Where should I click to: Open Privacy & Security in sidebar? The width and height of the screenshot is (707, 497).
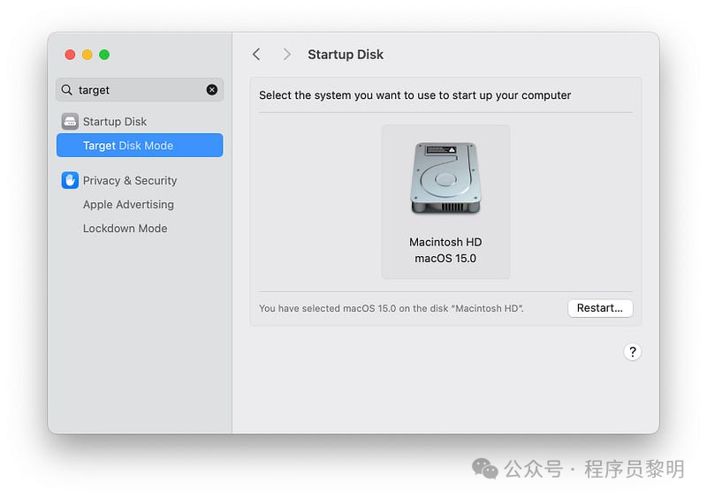pyautogui.click(x=140, y=181)
